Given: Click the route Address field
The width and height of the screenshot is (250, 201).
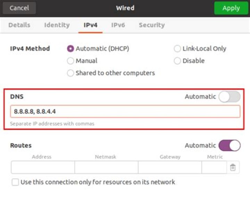Looking at the screenshot, I should (x=43, y=167).
